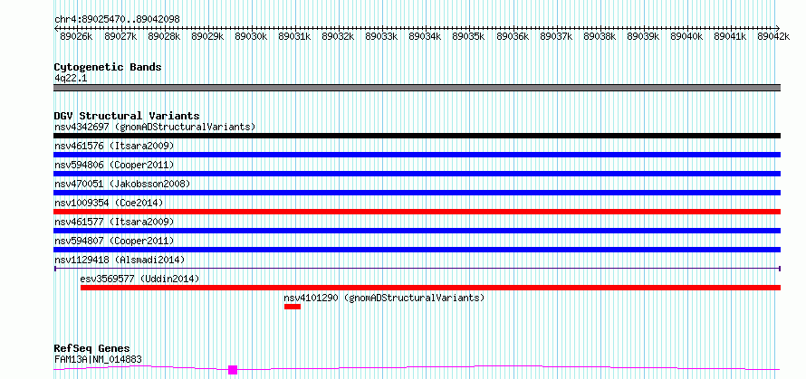
Task: Click the 89040k ruler tick label
Action: (x=686, y=36)
